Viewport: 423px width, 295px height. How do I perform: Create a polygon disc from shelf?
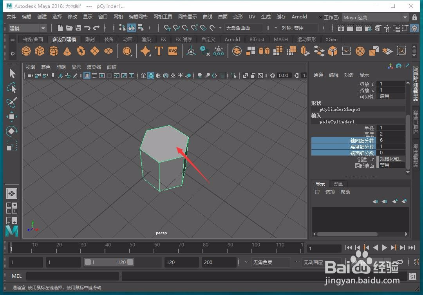click(x=108, y=51)
